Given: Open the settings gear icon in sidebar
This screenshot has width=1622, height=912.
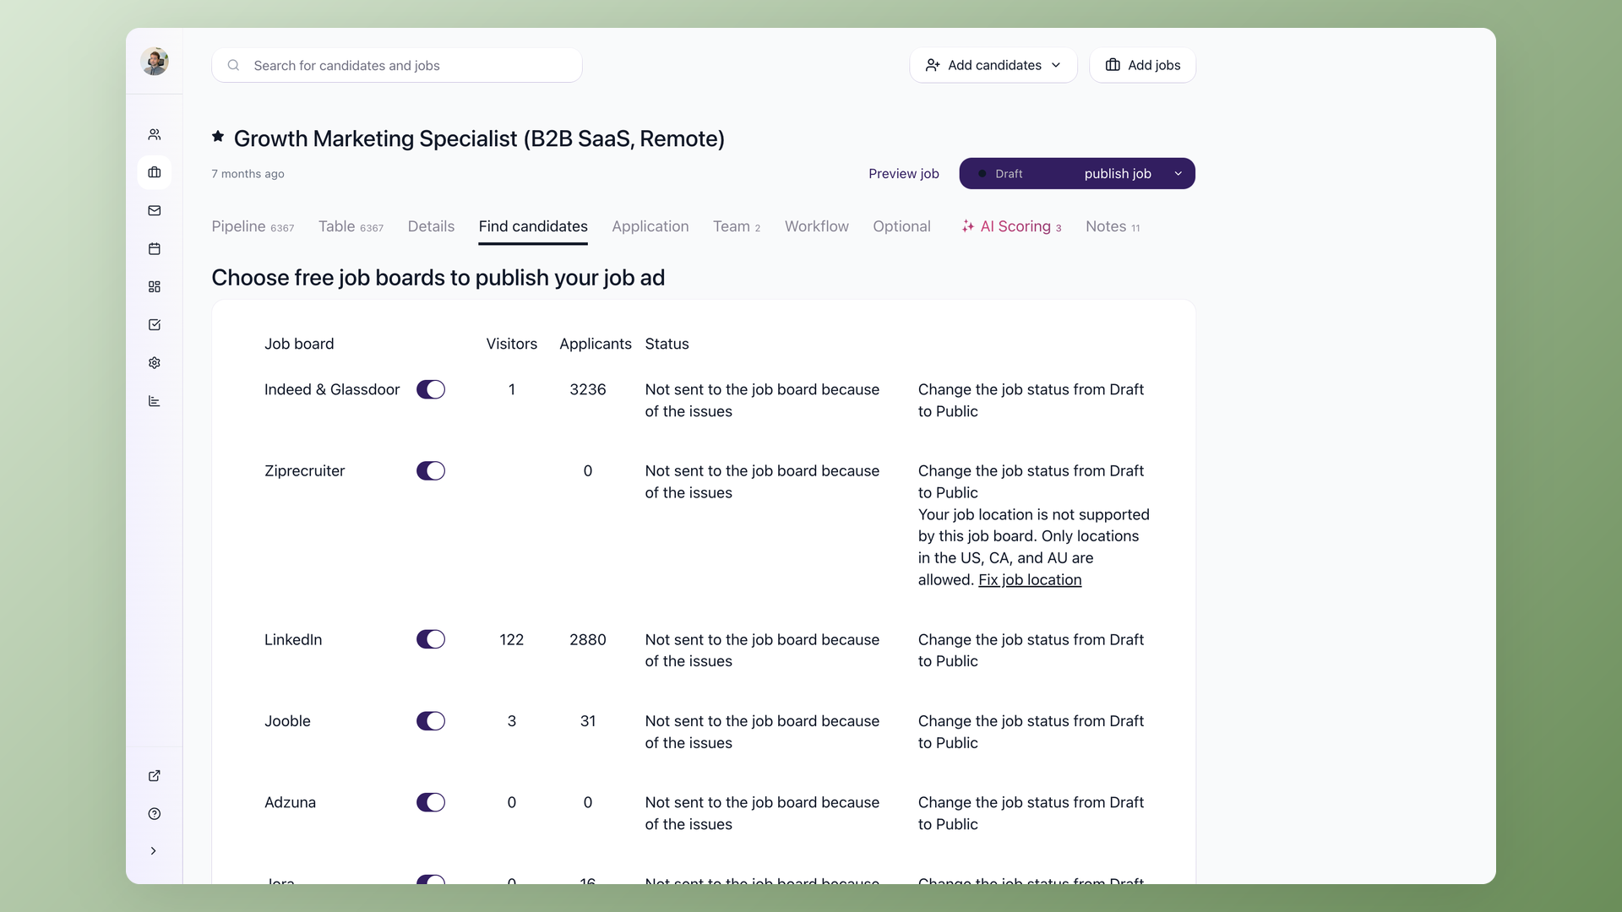Looking at the screenshot, I should (x=155, y=362).
